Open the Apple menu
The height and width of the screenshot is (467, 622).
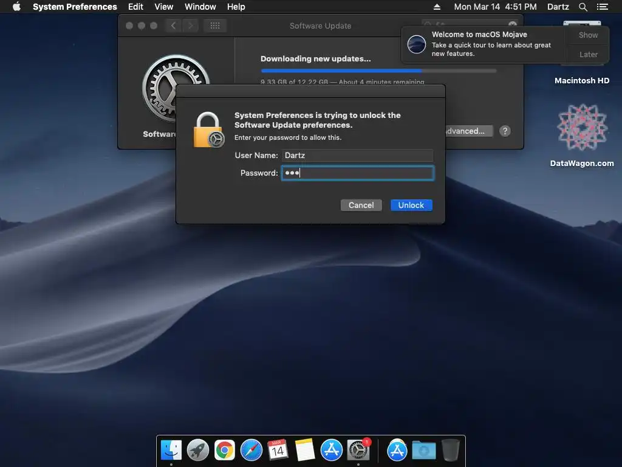(x=16, y=6)
